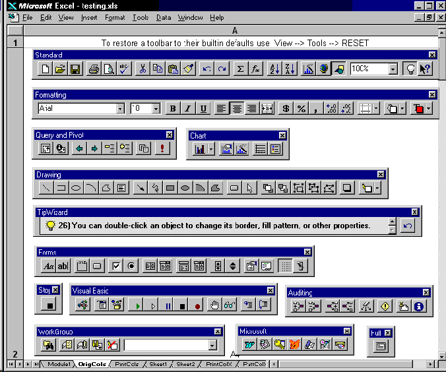This screenshot has width=446, height=372.
Task: Click the Help pointer question mark icon
Action: tap(426, 69)
